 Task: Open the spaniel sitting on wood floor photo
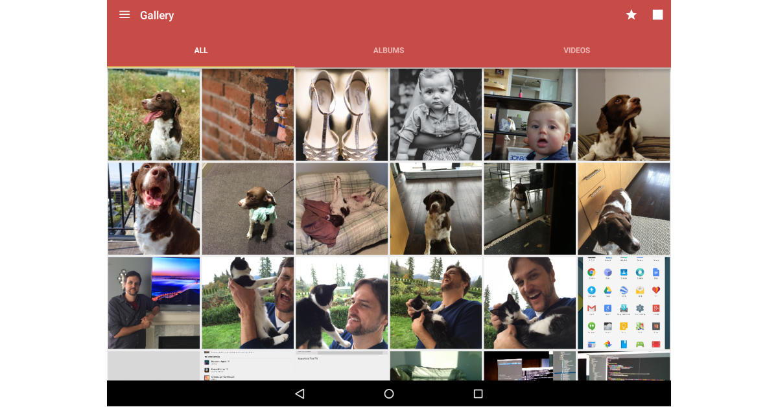coord(436,209)
